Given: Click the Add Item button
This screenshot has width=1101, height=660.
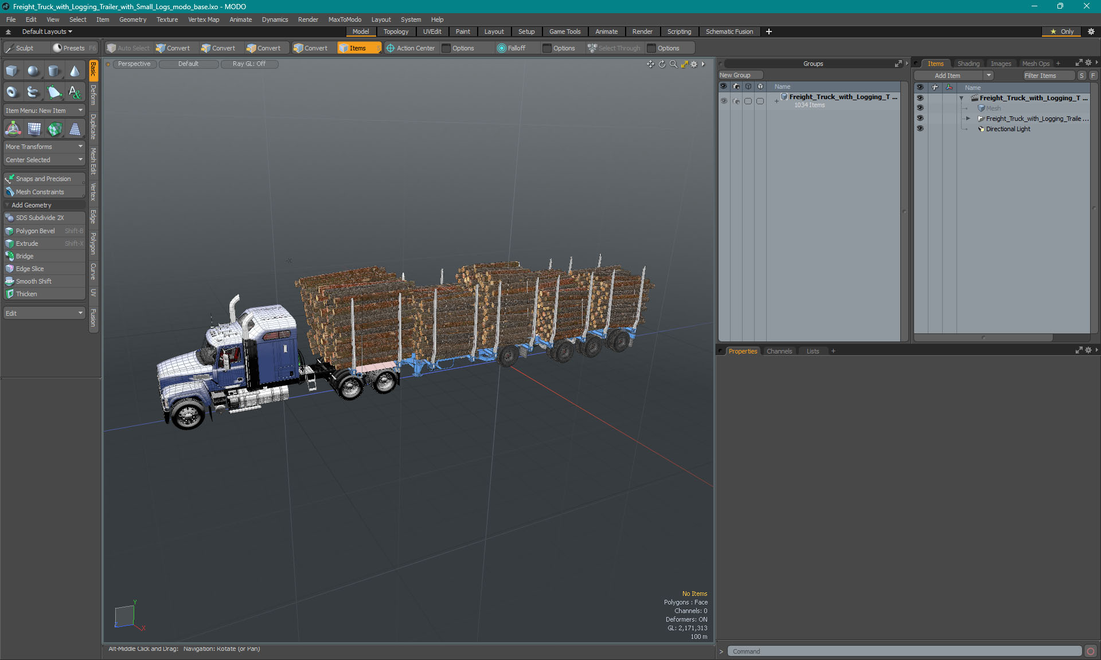Looking at the screenshot, I should tap(948, 76).
